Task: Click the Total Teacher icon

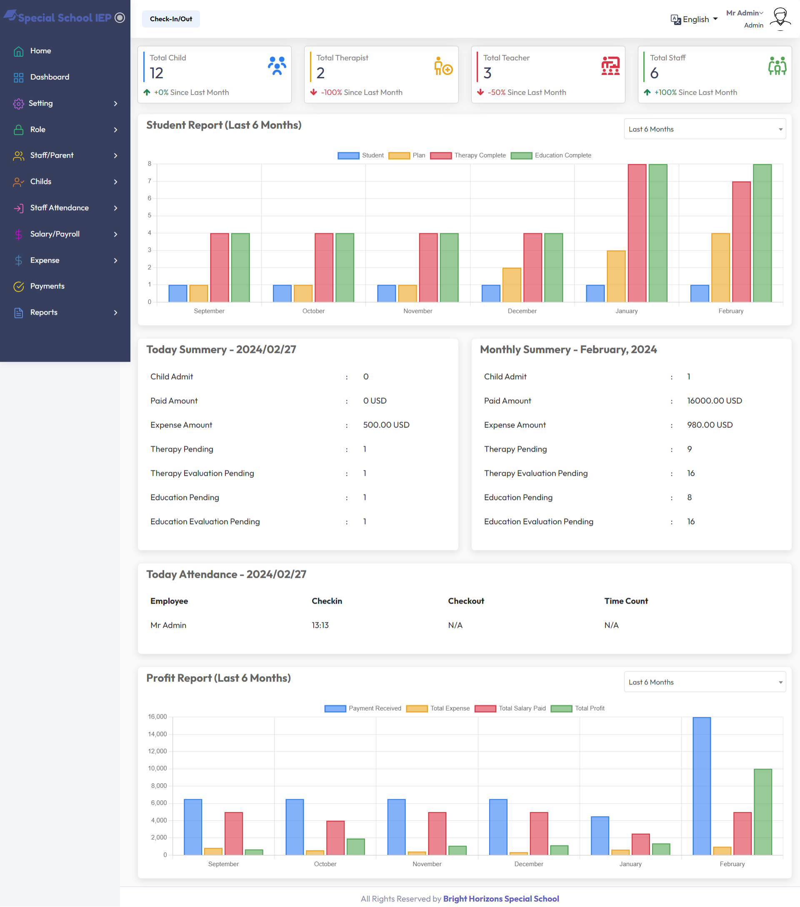Action: click(610, 65)
